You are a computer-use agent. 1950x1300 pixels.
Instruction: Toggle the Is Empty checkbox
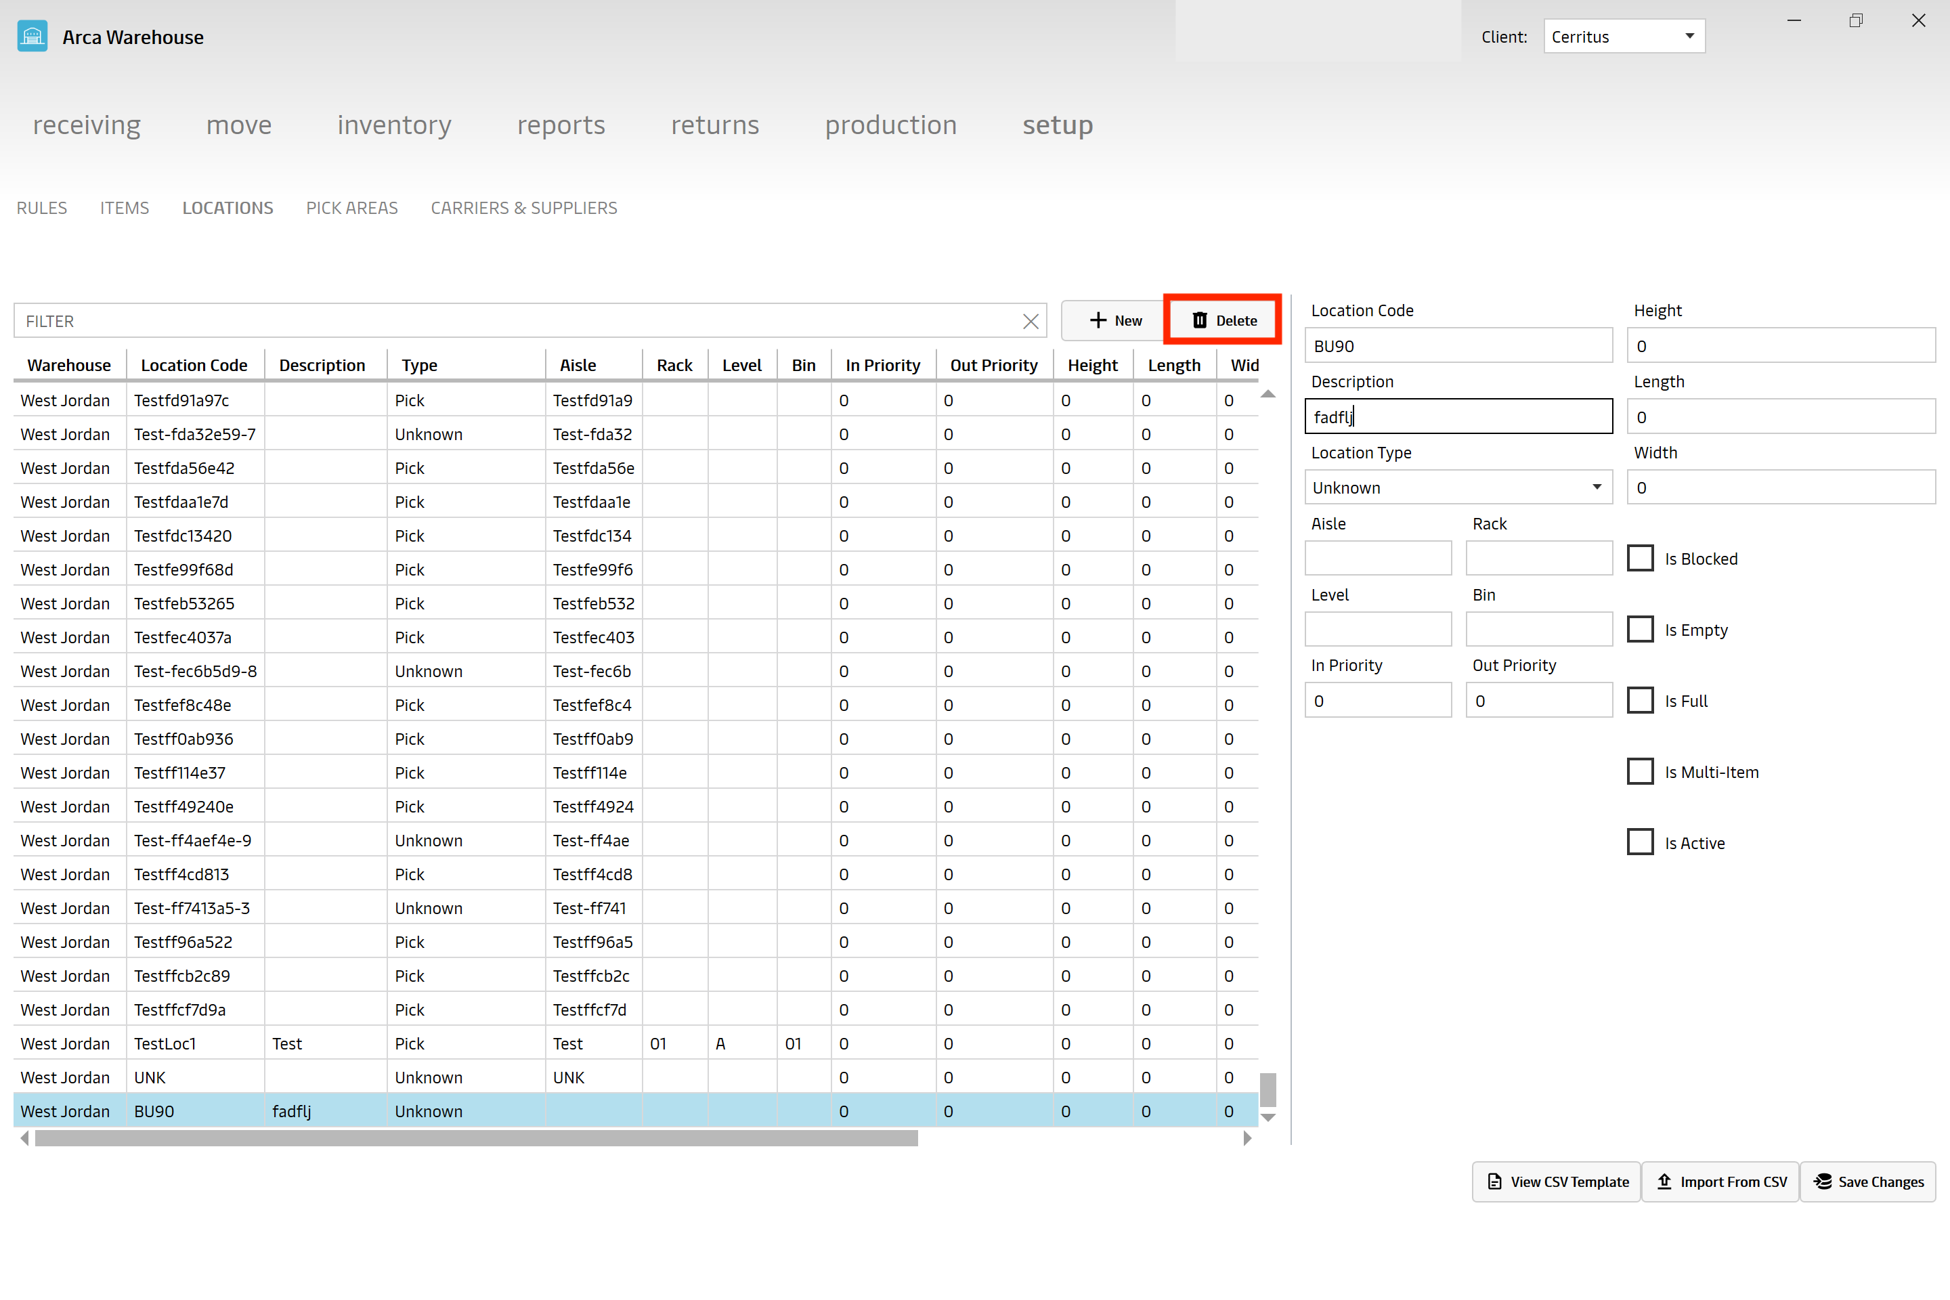[x=1640, y=629]
